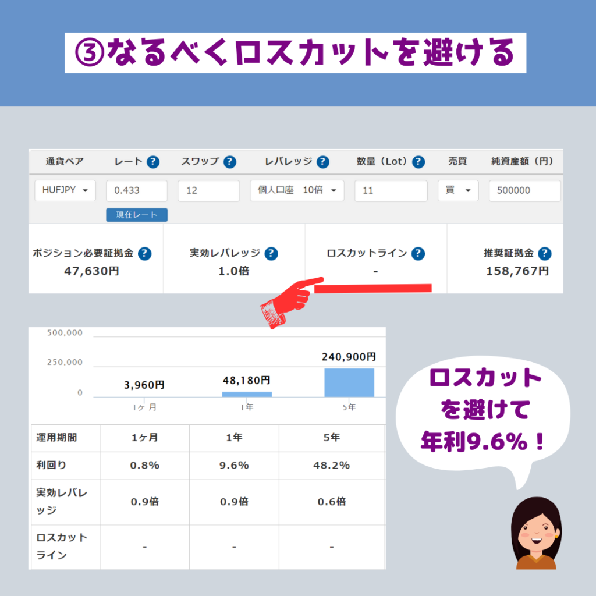The image size is (596, 596).
Task: Click the rate field showing 0.433
Action: click(137, 190)
